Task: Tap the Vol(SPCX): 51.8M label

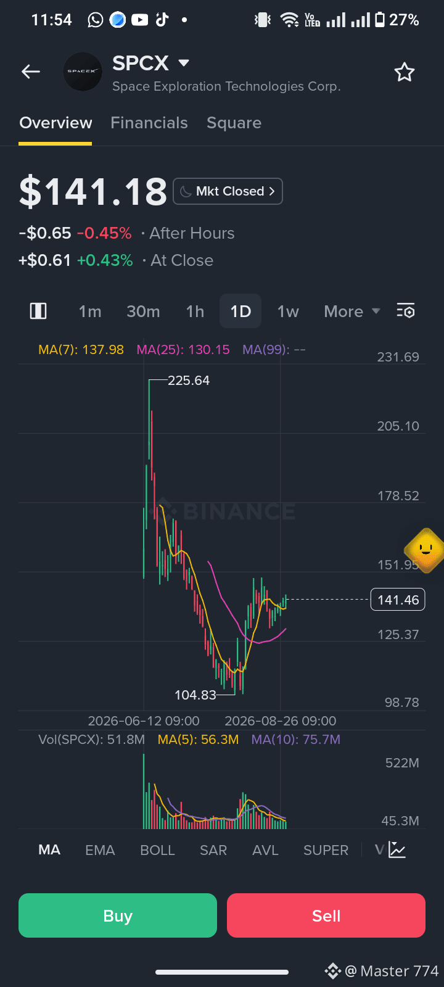Action: pos(91,740)
